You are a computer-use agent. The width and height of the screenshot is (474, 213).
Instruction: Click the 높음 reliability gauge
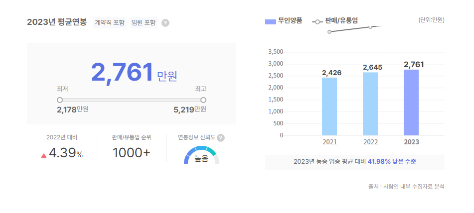201,155
